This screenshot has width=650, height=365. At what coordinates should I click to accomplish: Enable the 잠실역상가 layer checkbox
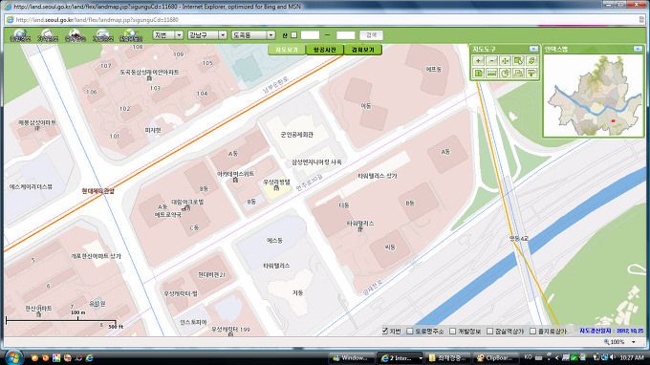pos(490,331)
